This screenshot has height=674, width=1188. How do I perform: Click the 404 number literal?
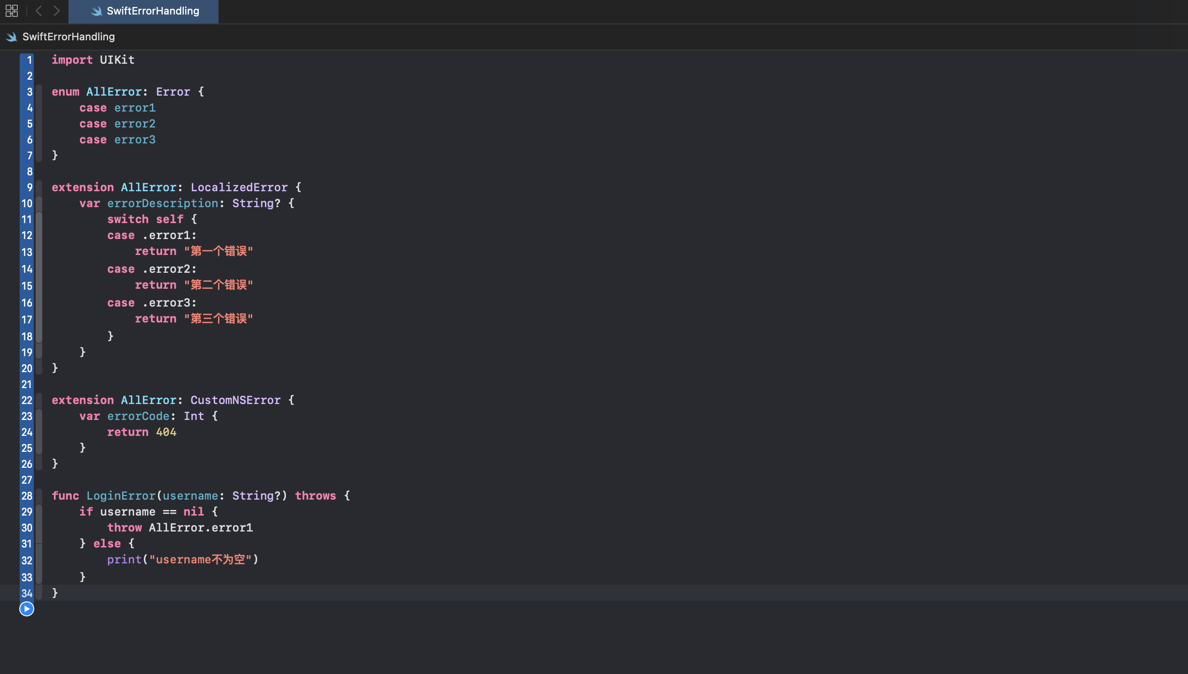point(166,432)
